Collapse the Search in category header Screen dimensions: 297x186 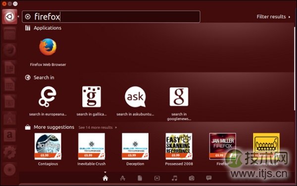40,77
